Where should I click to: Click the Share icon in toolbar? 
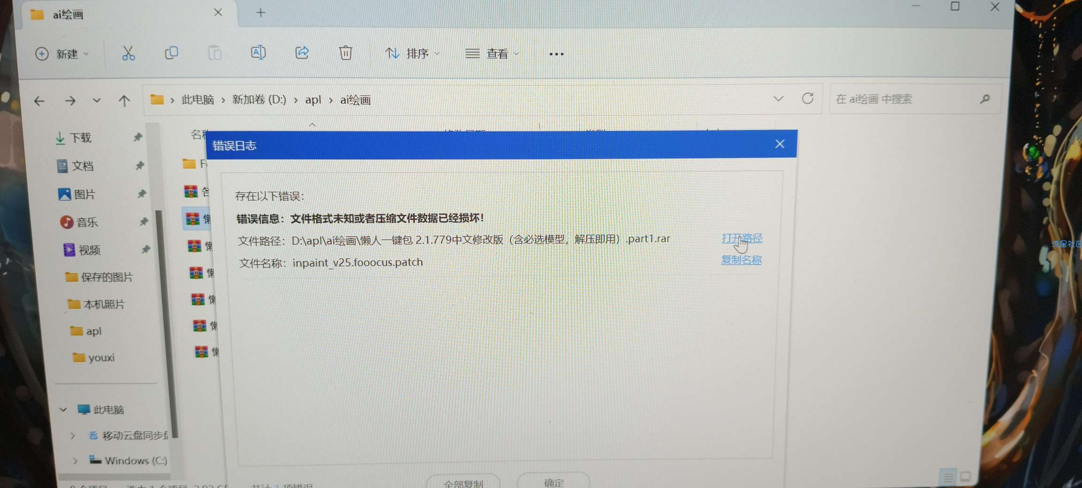pos(302,53)
